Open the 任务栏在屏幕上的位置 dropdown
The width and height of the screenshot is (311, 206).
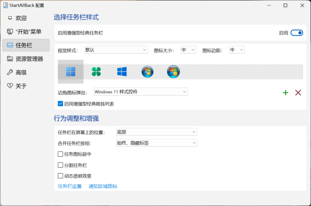[156, 132]
